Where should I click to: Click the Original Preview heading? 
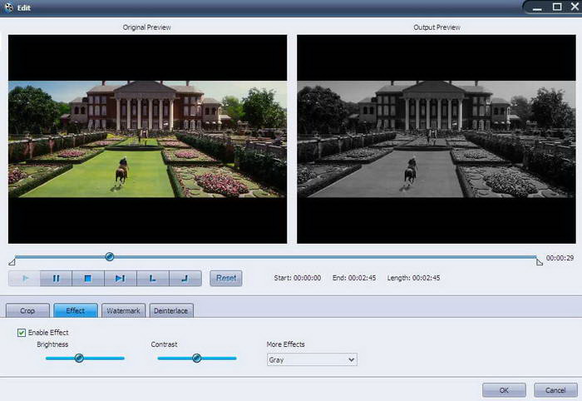coord(147,27)
